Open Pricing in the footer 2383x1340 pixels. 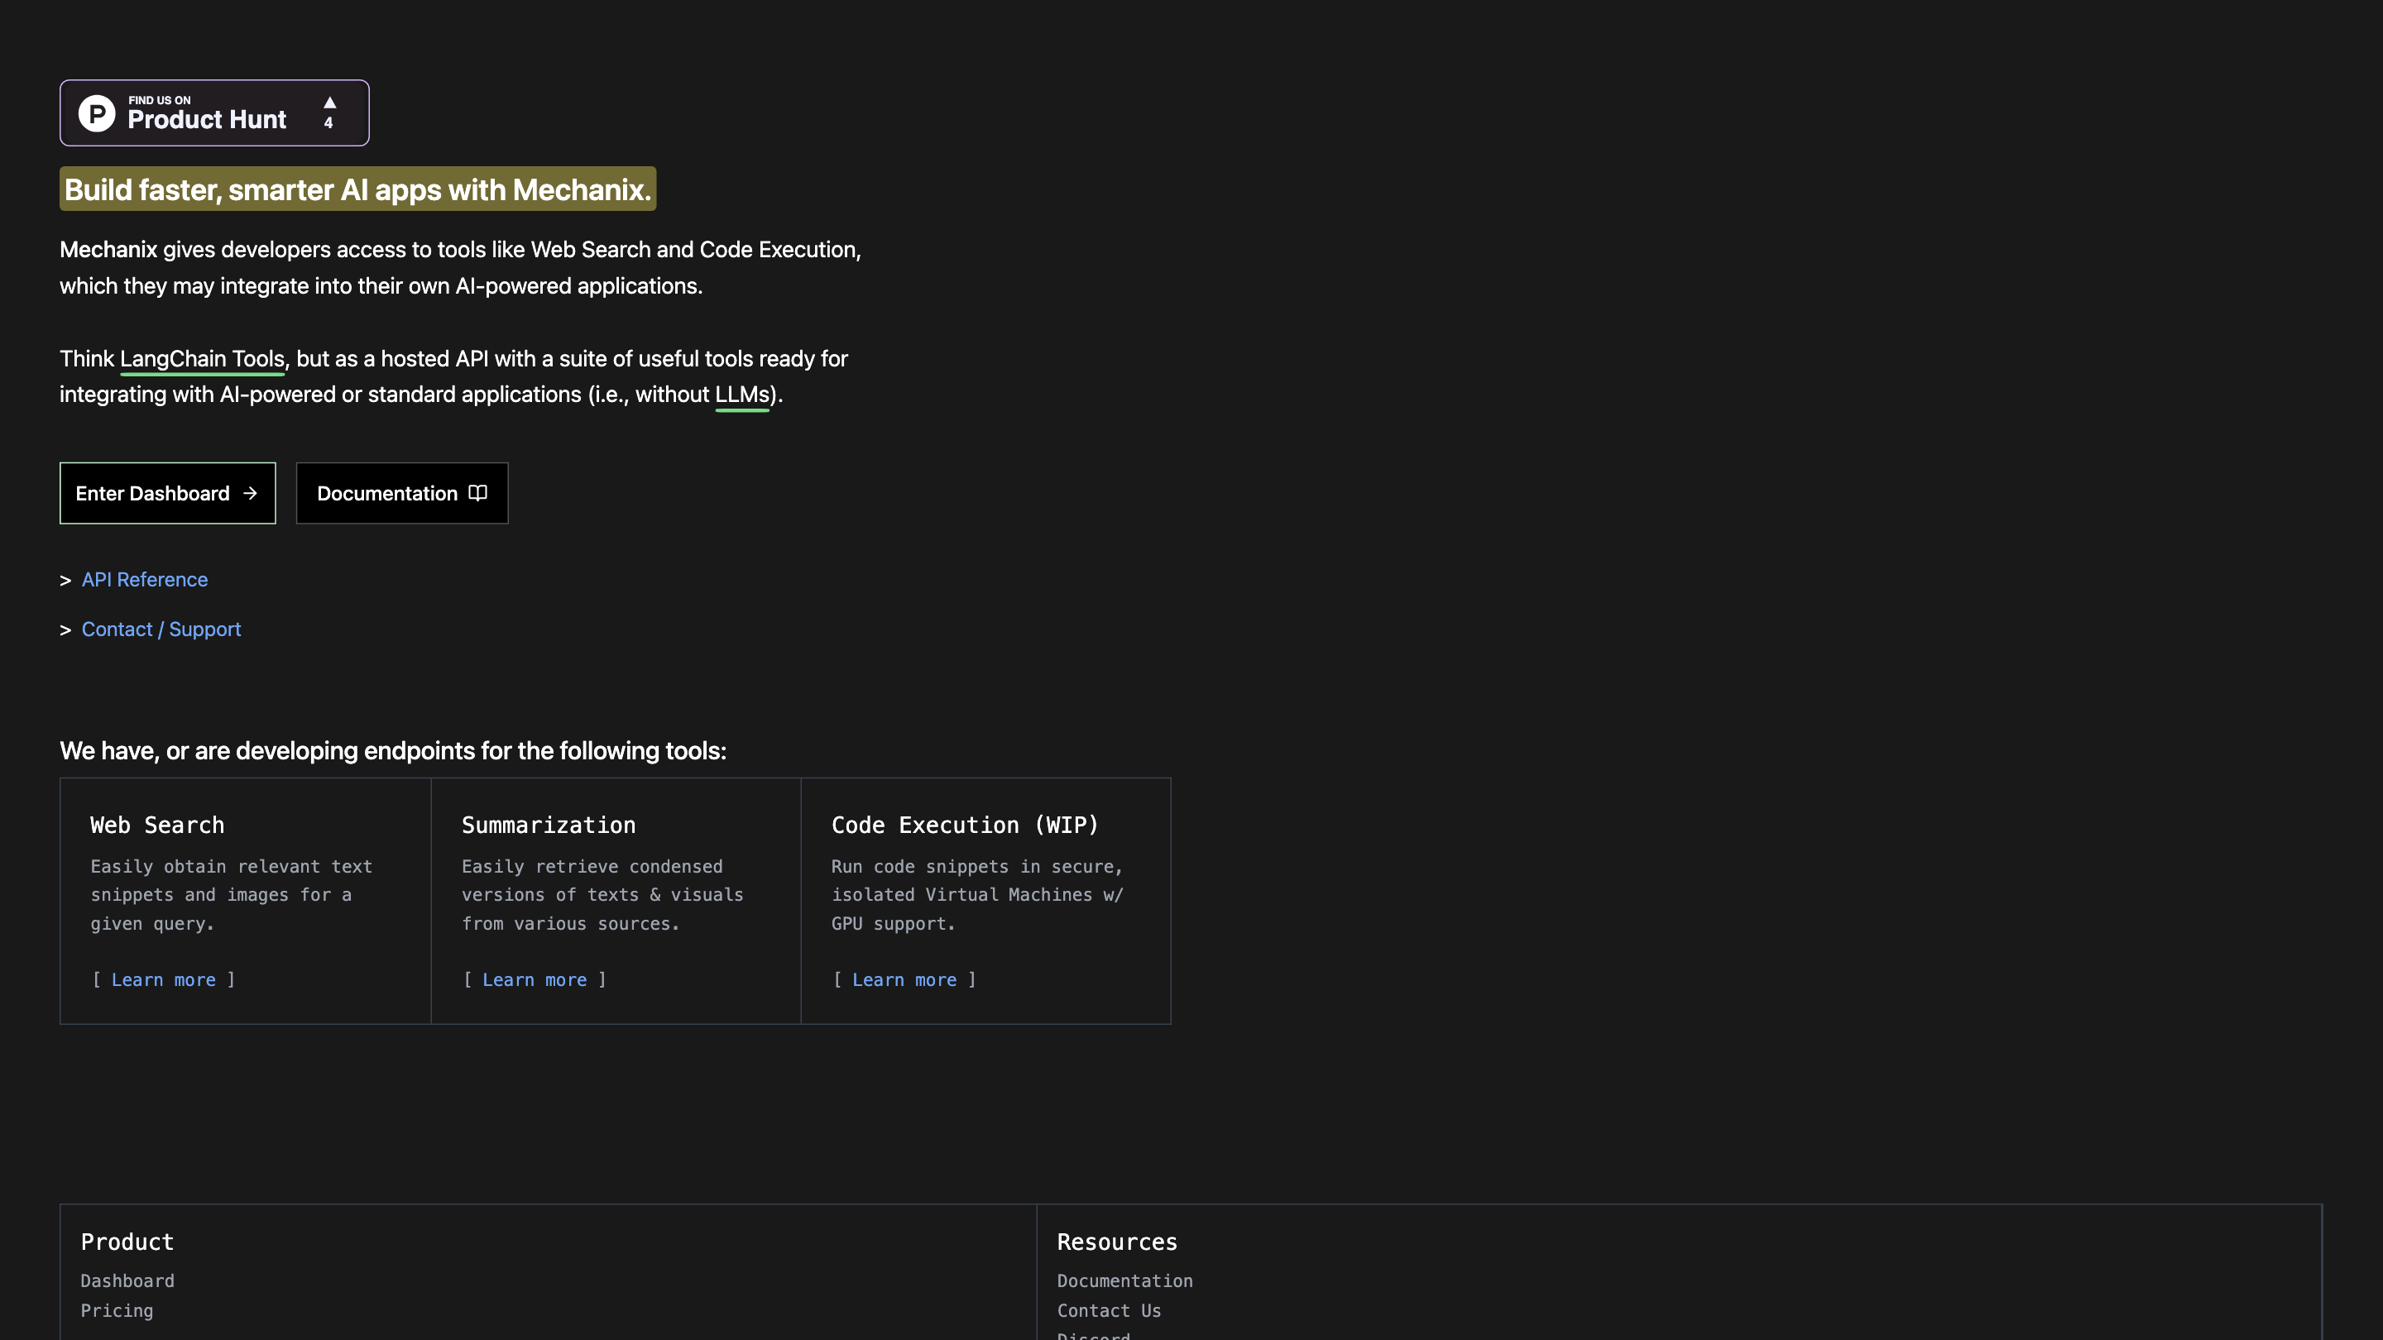pos(117,1310)
